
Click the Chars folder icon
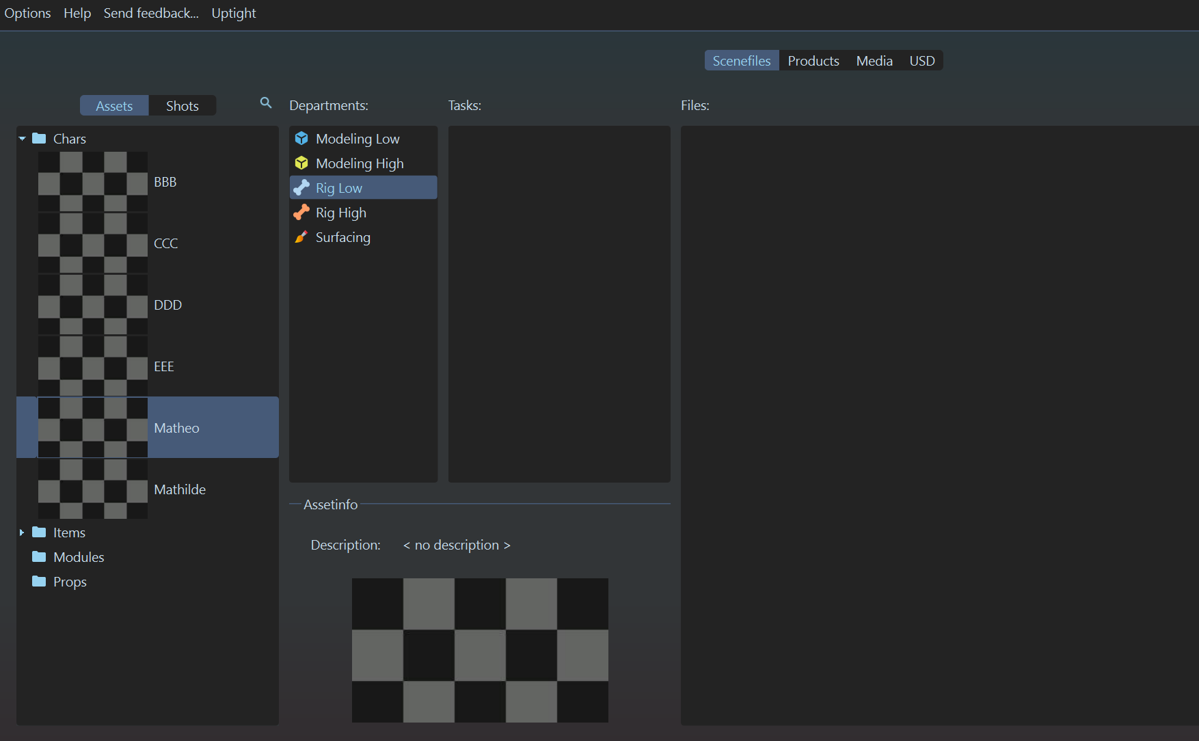pos(39,139)
